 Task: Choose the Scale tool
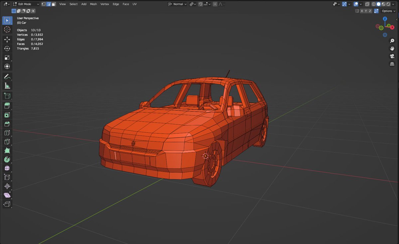coord(7,58)
